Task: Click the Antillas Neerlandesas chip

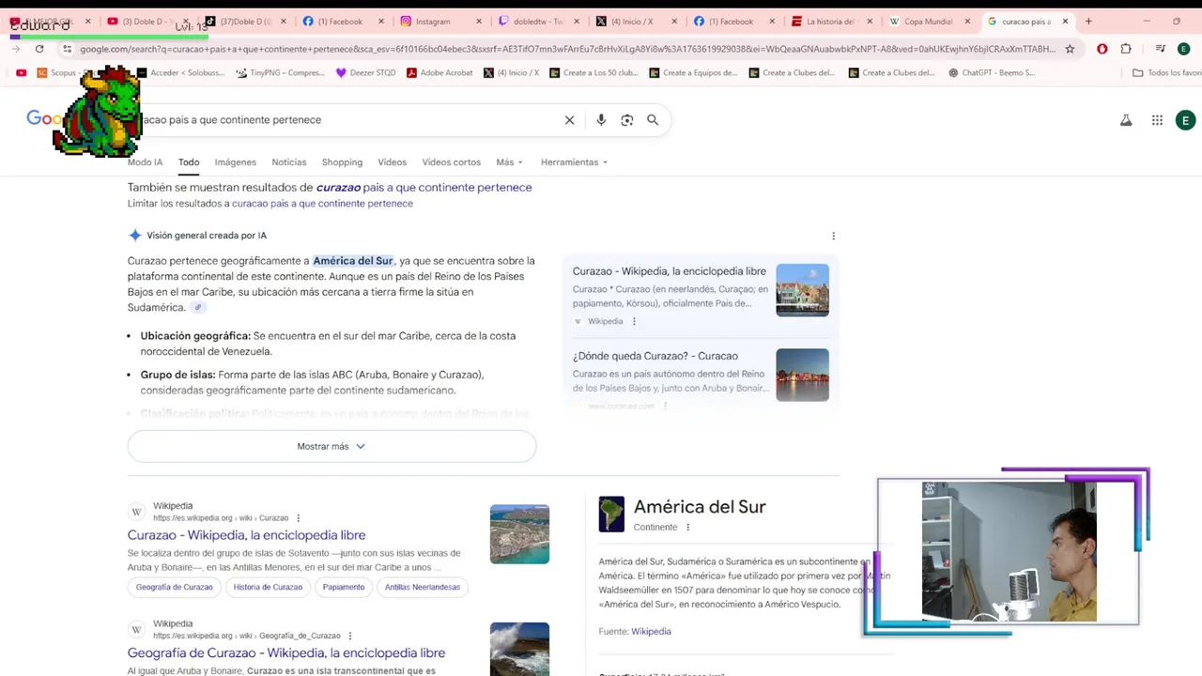Action: (423, 587)
